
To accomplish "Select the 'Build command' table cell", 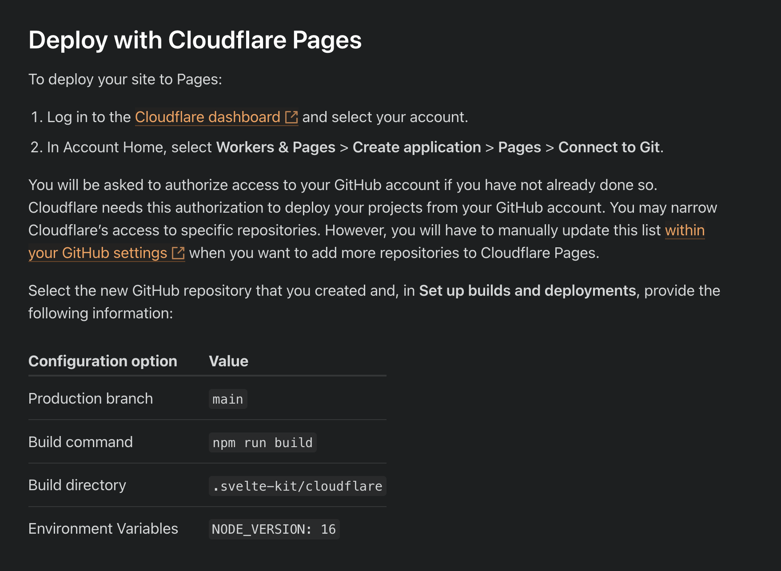I will click(80, 442).
